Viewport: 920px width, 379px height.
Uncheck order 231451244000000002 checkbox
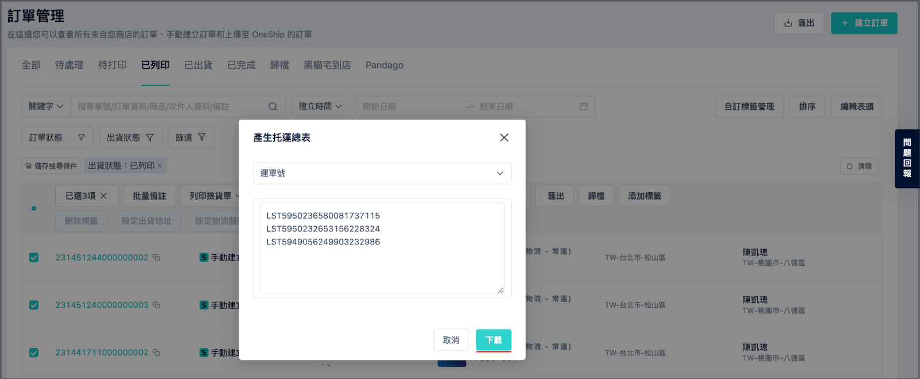coord(34,258)
